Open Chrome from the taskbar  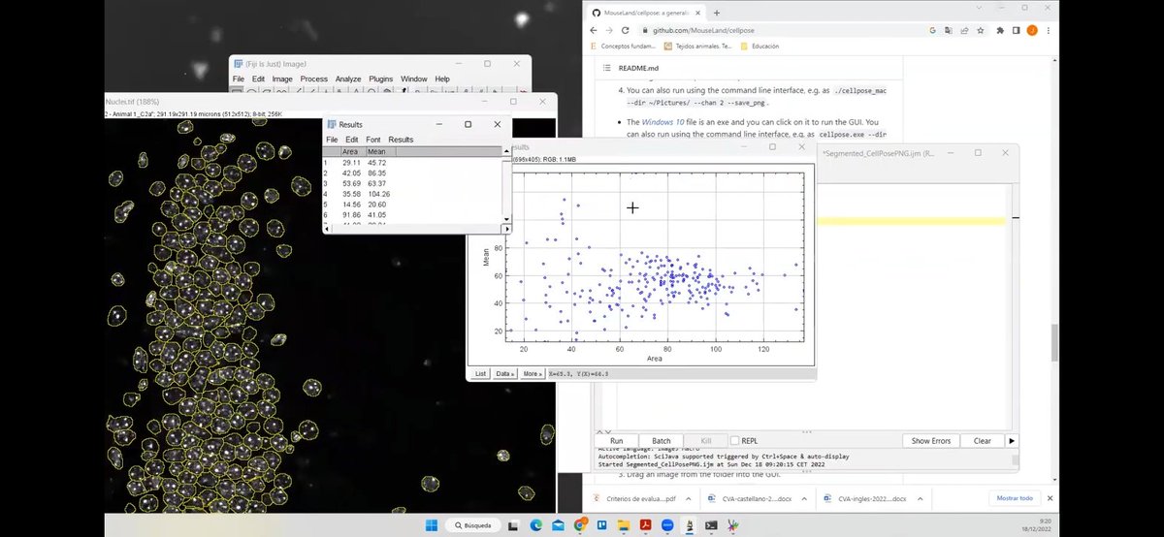tap(580, 525)
